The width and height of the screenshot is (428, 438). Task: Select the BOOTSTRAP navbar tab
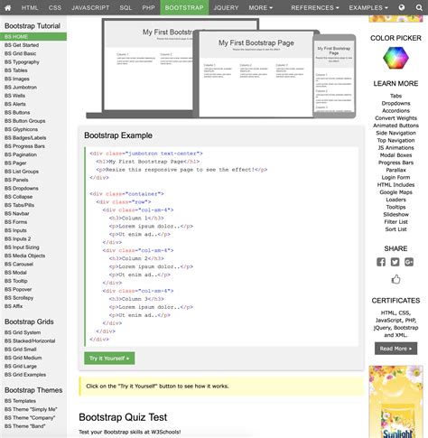click(x=184, y=7)
